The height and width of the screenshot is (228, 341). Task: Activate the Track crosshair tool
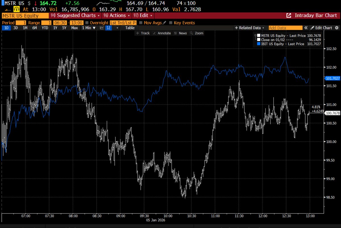(x=143, y=33)
